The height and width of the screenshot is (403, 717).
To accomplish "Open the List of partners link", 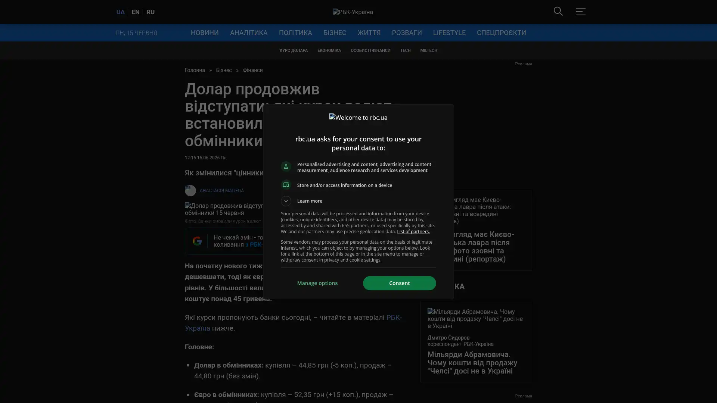I will 413,232.
